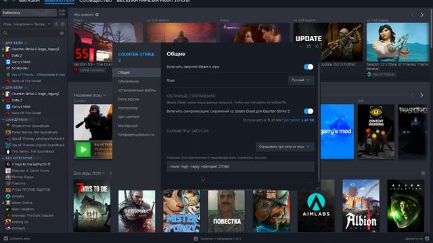Click the Portal Stories: Mel Soundtrack icon

click(8, 132)
